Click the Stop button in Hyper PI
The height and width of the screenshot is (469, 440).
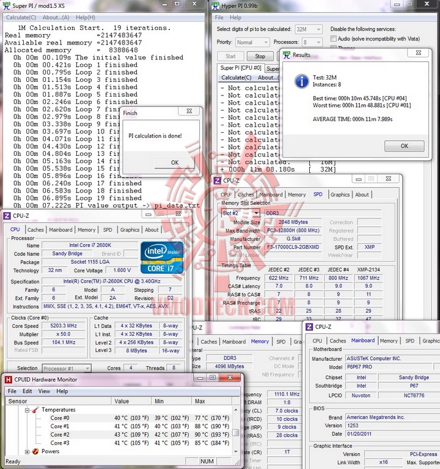260,56
